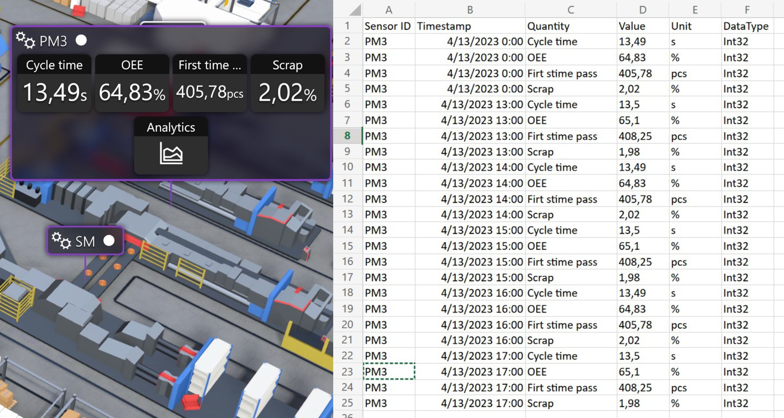Image resolution: width=784 pixels, height=418 pixels.
Task: Click the Scrap percentage tile
Action: click(x=287, y=83)
